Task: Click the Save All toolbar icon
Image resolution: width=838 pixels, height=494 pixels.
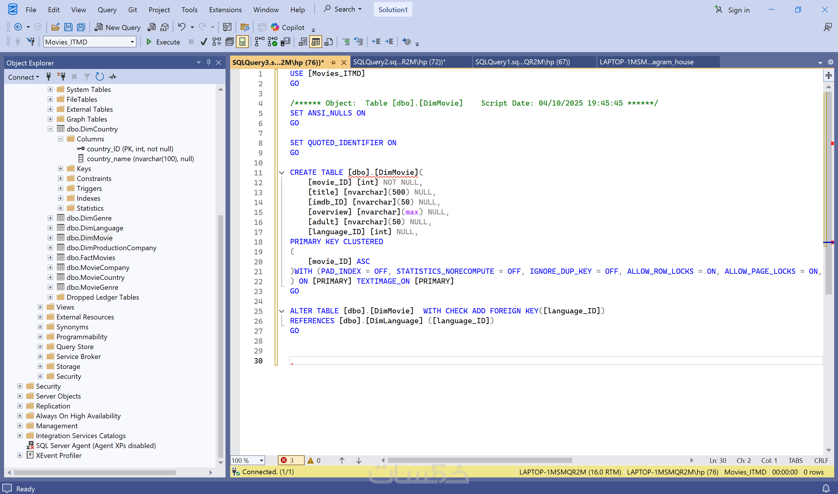Action: (x=81, y=27)
